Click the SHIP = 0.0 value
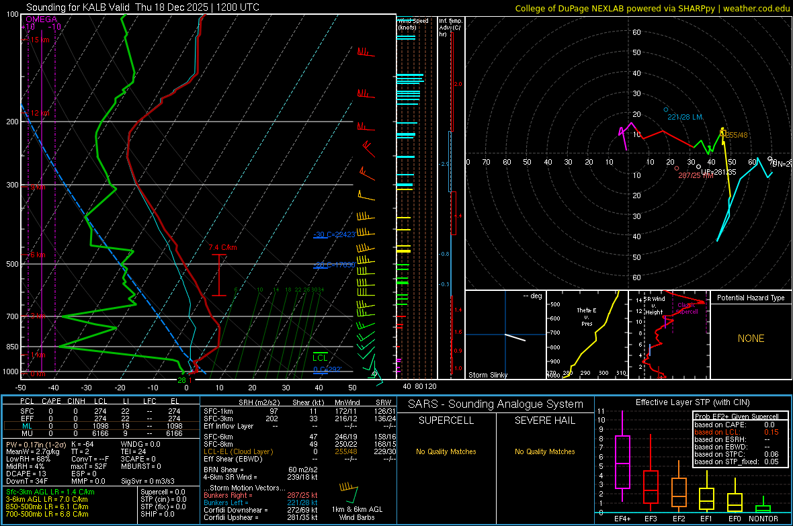793x526 pixels. tap(157, 514)
